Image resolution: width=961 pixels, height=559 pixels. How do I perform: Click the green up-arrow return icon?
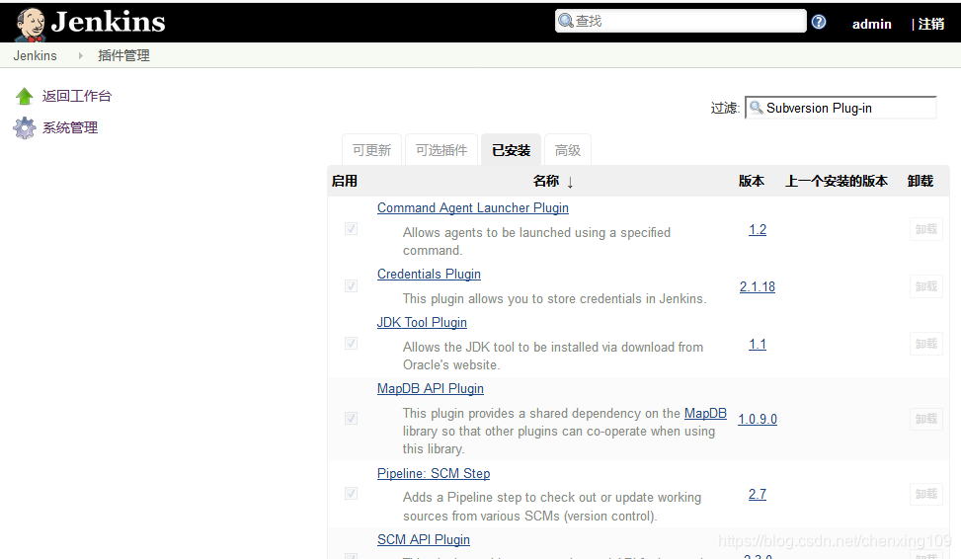(x=25, y=96)
